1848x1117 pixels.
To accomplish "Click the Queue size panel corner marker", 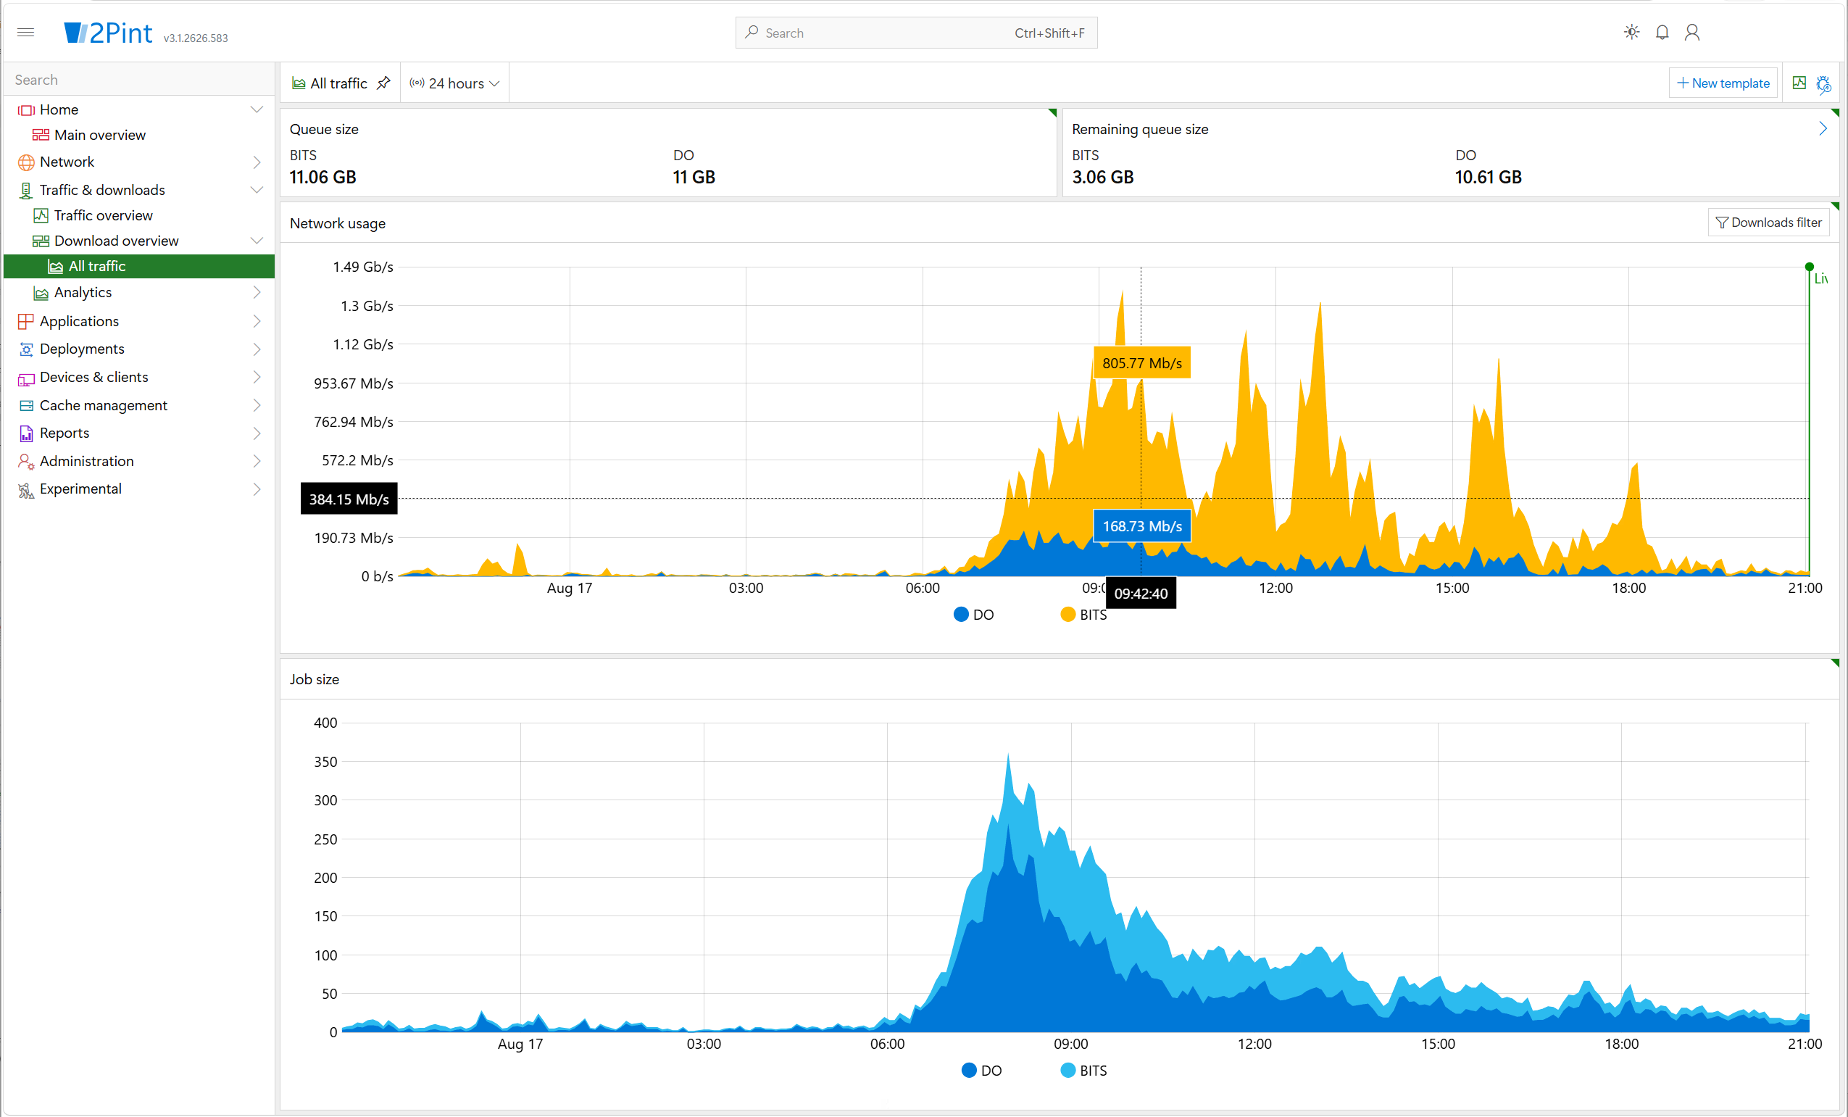I will [1052, 112].
